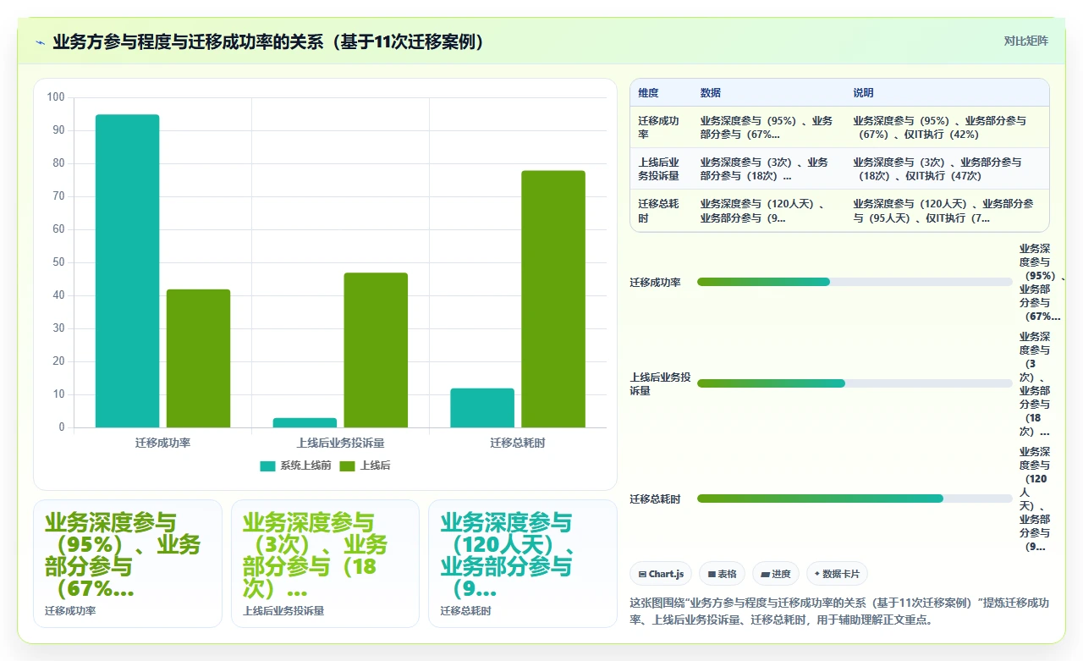Click the 上线后业务投诉量 progress bar
The image size is (1083, 661).
855,383
